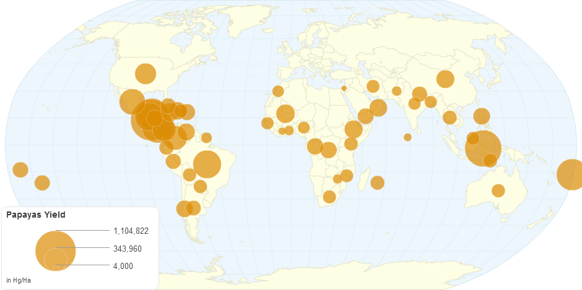This screenshot has height=290, width=582.
Task: Click the bubble over South Africa
Action: [329, 197]
